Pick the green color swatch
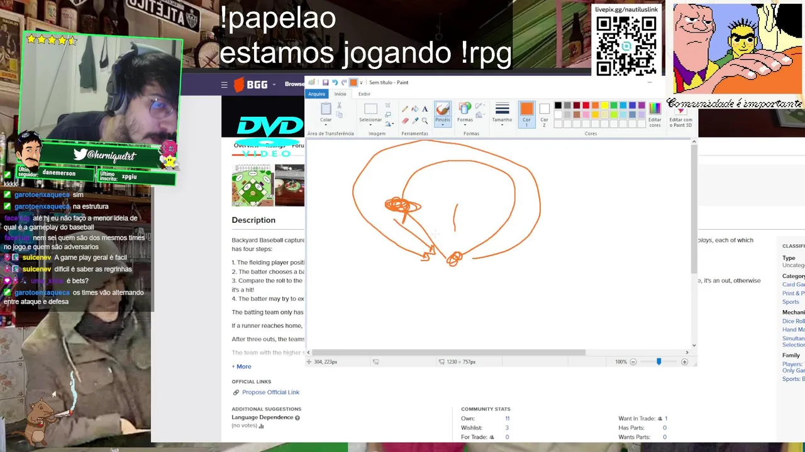The image size is (805, 452). [614, 105]
